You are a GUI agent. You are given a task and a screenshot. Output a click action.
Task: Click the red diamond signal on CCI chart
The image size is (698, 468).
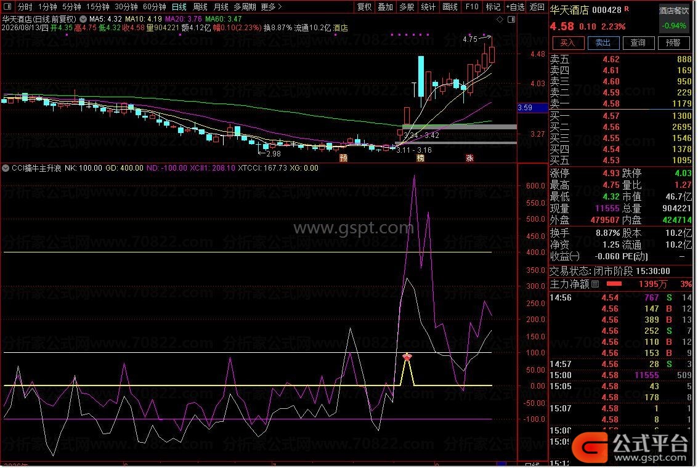(407, 357)
